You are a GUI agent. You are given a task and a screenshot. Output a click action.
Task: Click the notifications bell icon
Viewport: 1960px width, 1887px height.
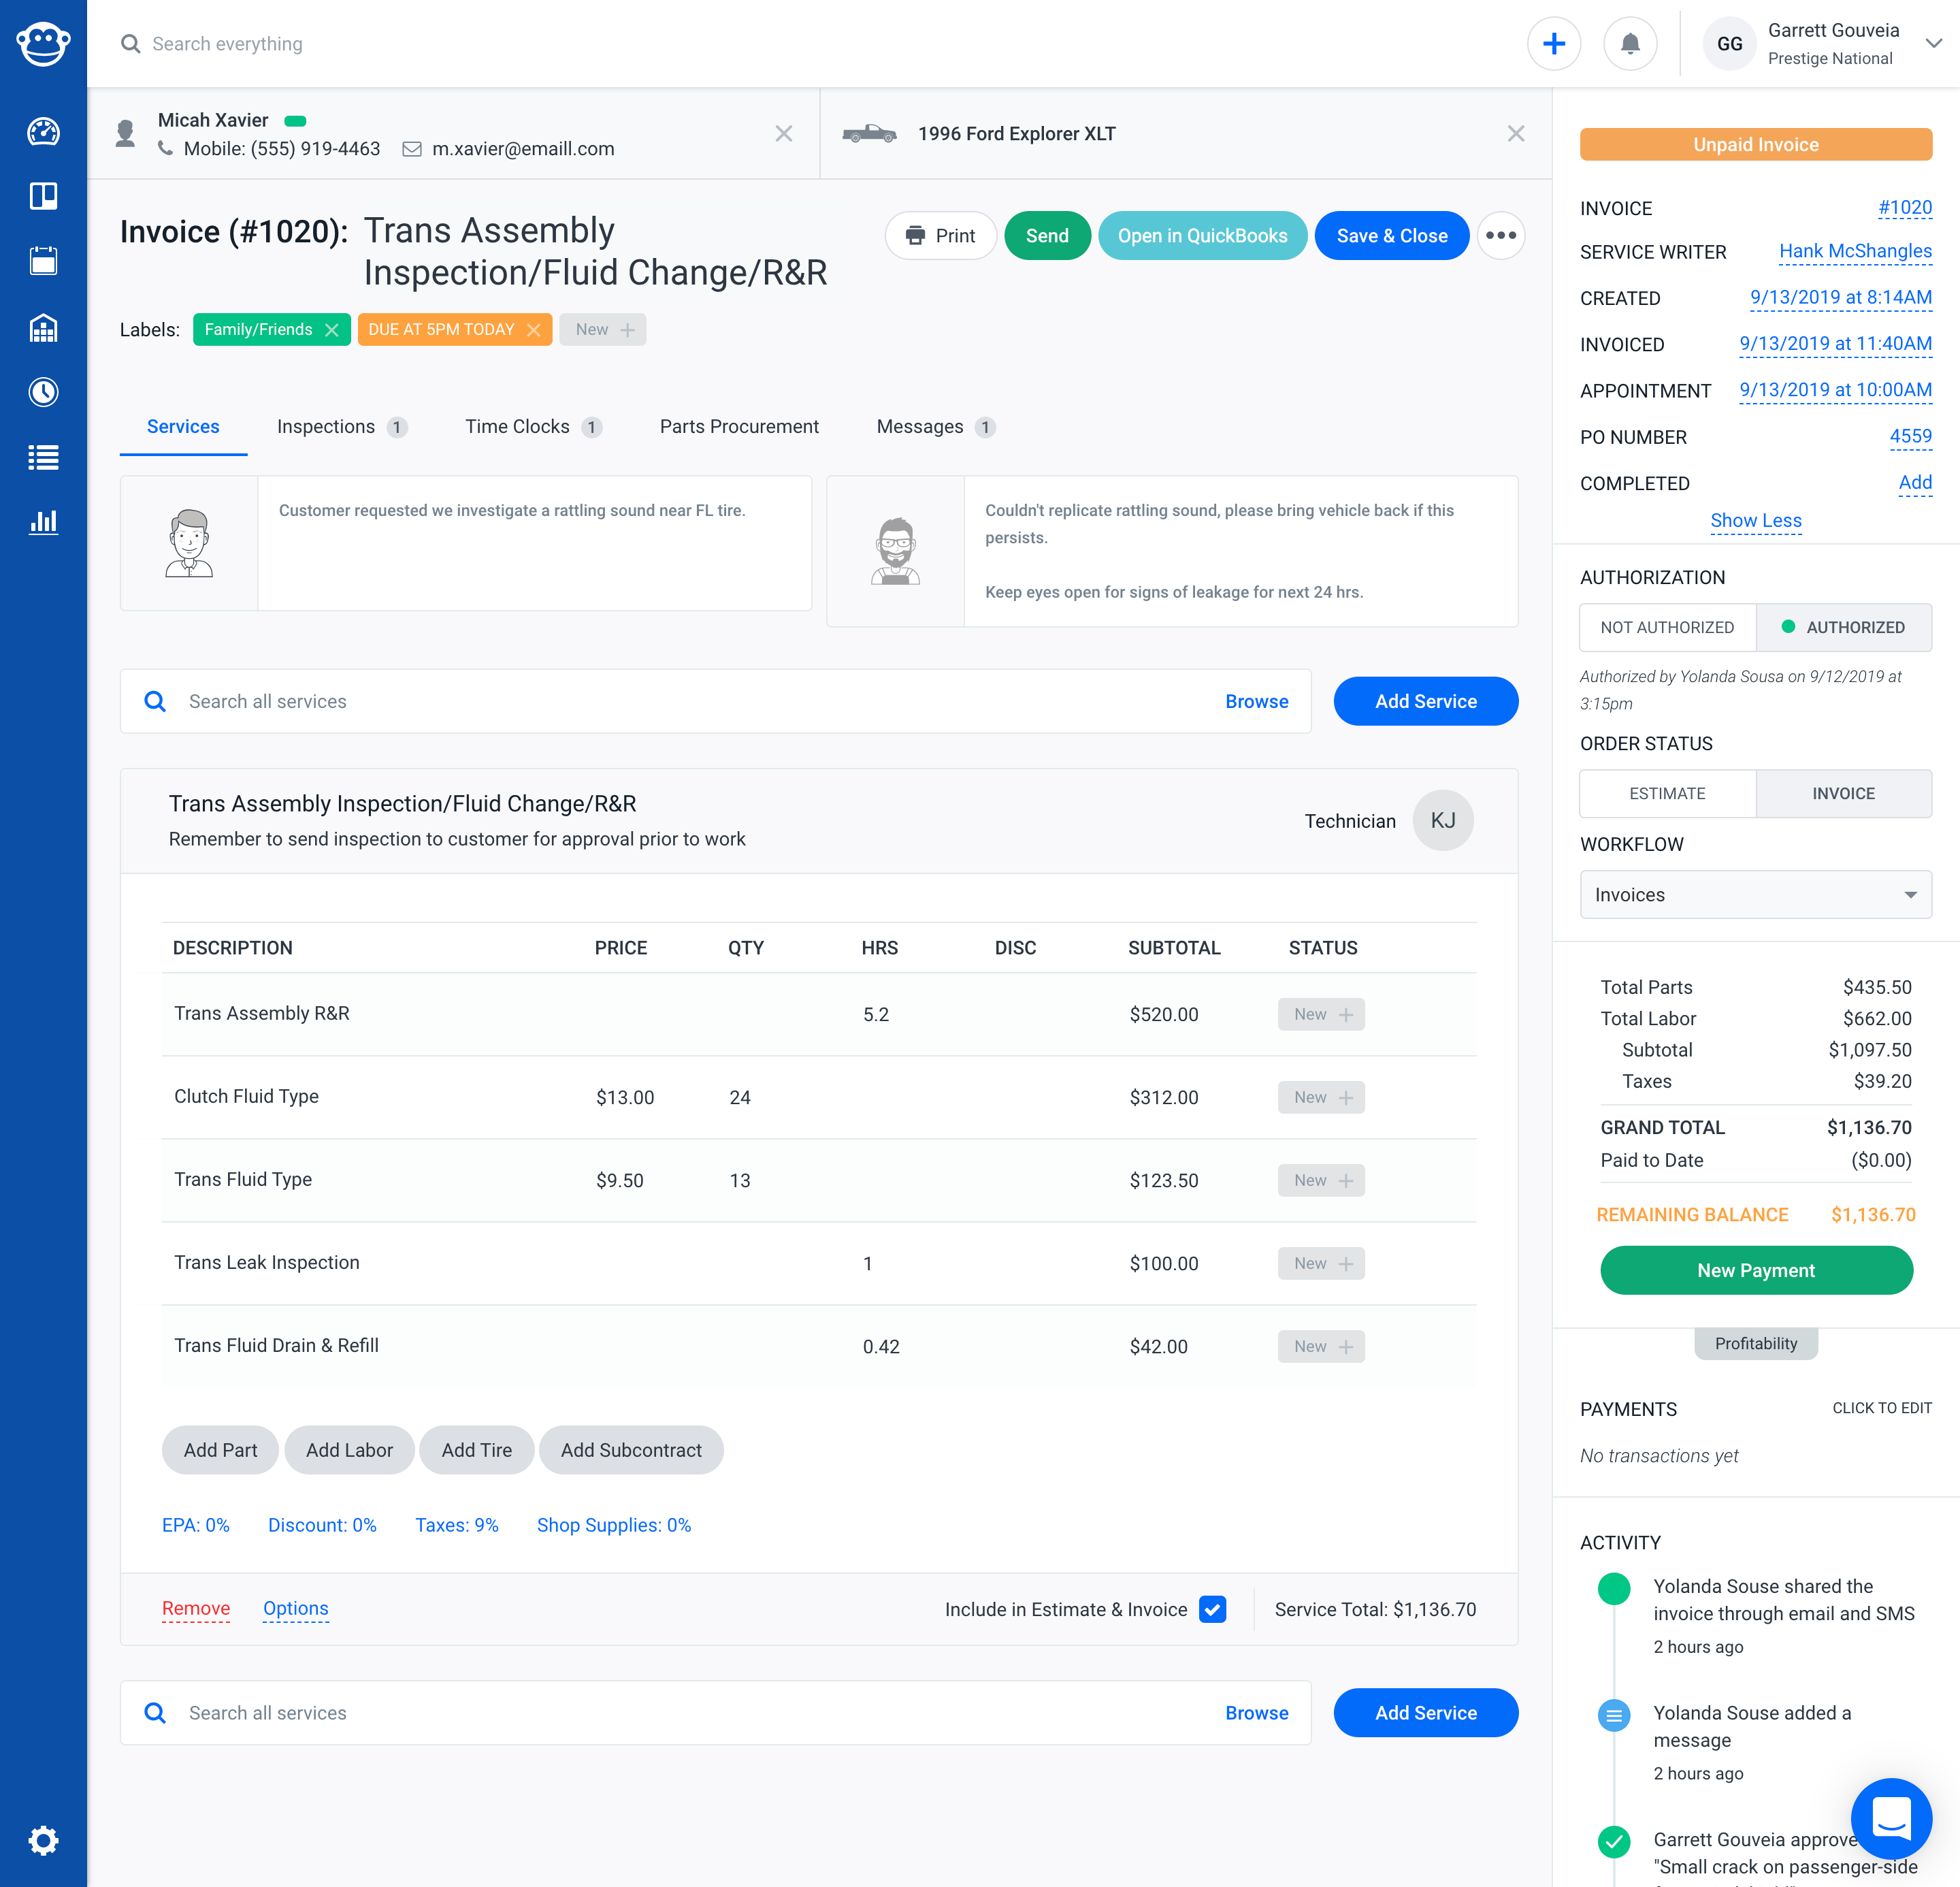click(1630, 44)
